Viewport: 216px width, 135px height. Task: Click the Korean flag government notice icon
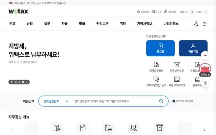point(11,3)
